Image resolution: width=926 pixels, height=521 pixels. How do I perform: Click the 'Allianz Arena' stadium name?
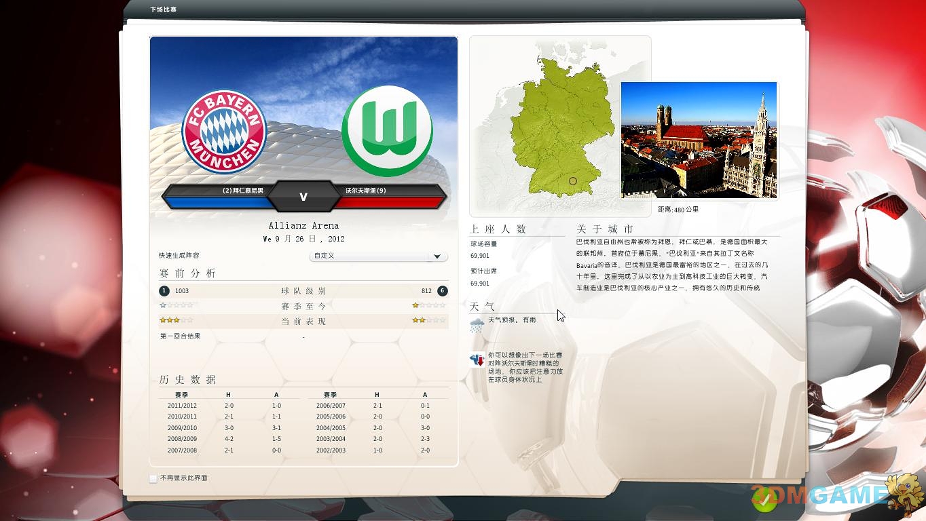pos(303,225)
